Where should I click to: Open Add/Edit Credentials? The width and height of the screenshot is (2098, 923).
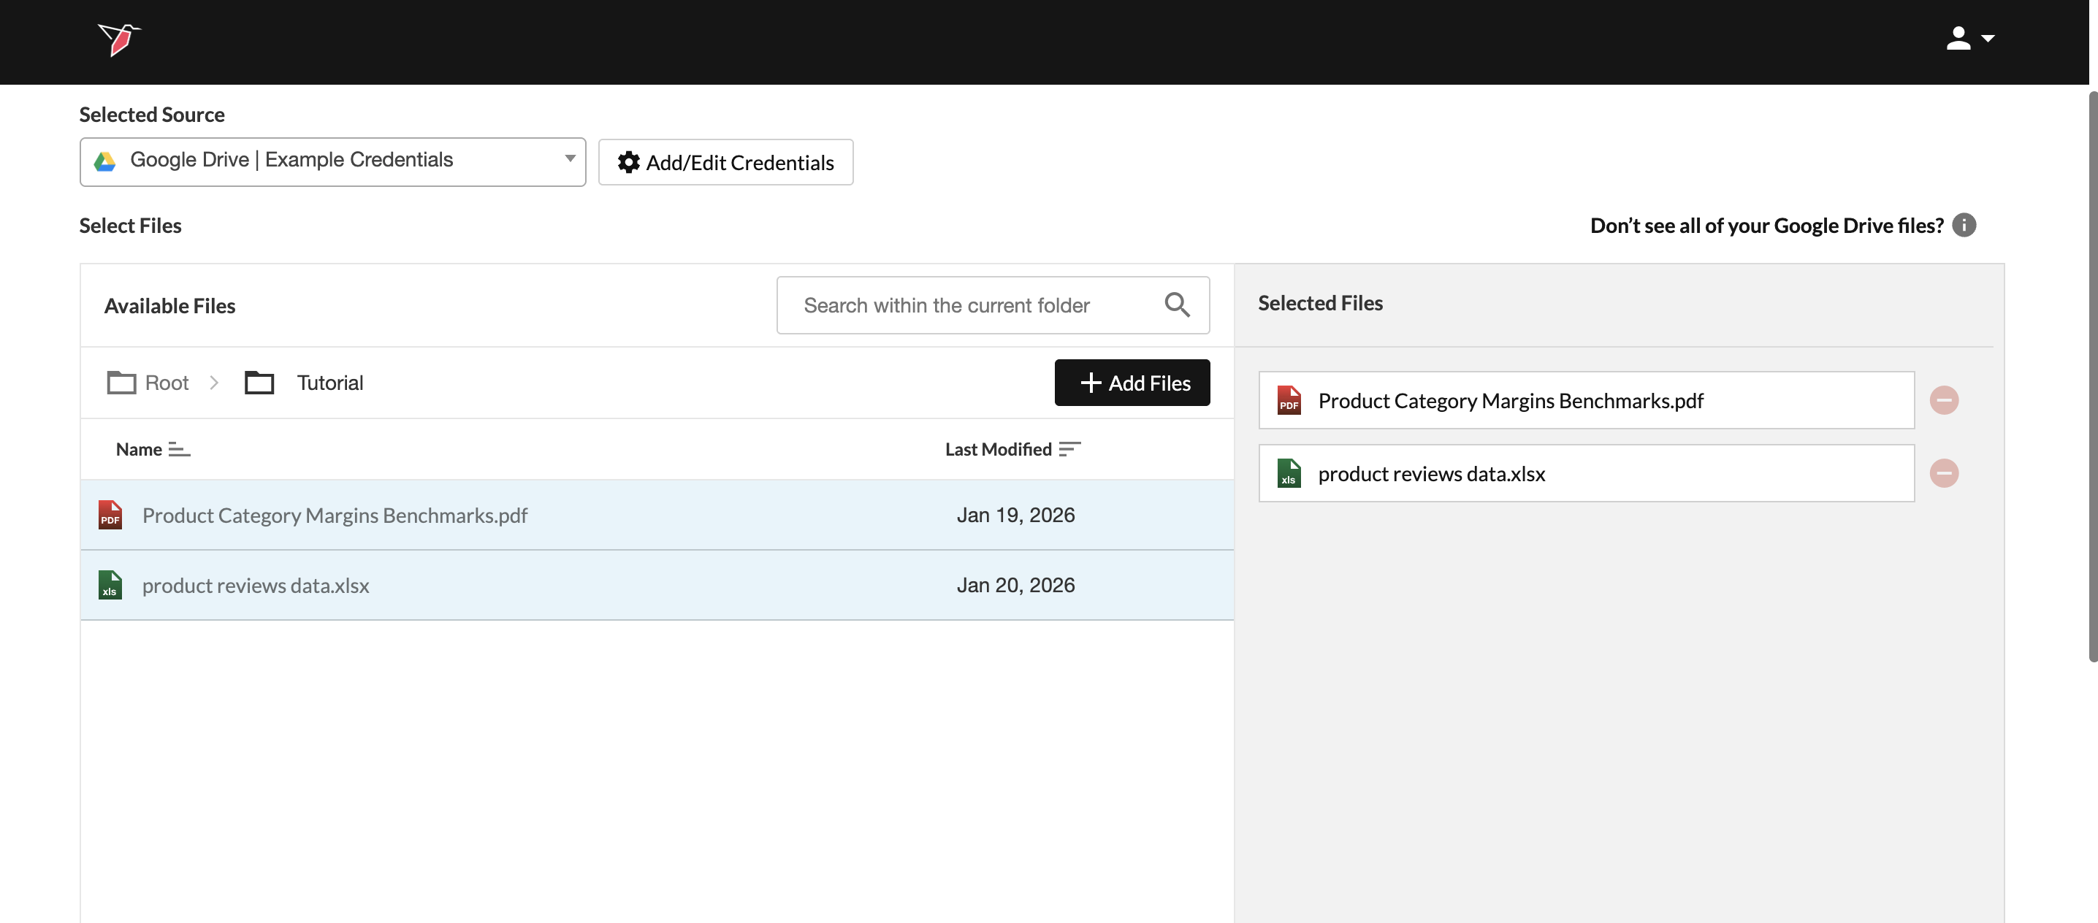[725, 162]
